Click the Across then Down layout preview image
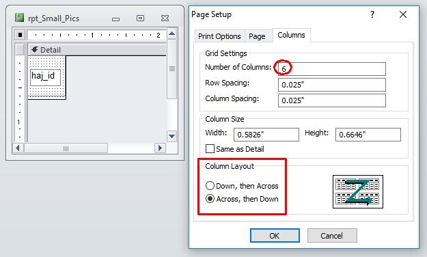 (x=358, y=191)
